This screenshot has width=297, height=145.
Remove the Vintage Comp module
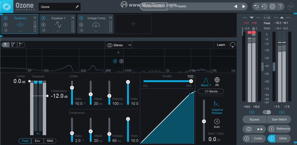click(110, 18)
